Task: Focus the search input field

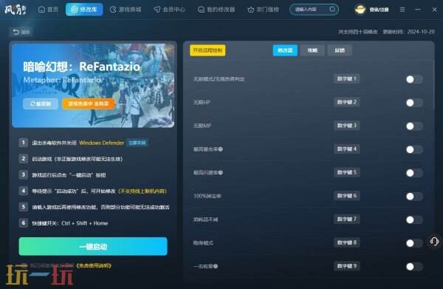Action: (310, 10)
